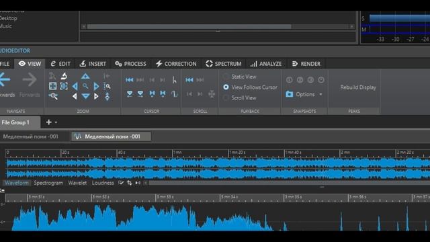Open the FILE ribbon tab
The width and height of the screenshot is (430, 242).
click(x=5, y=64)
